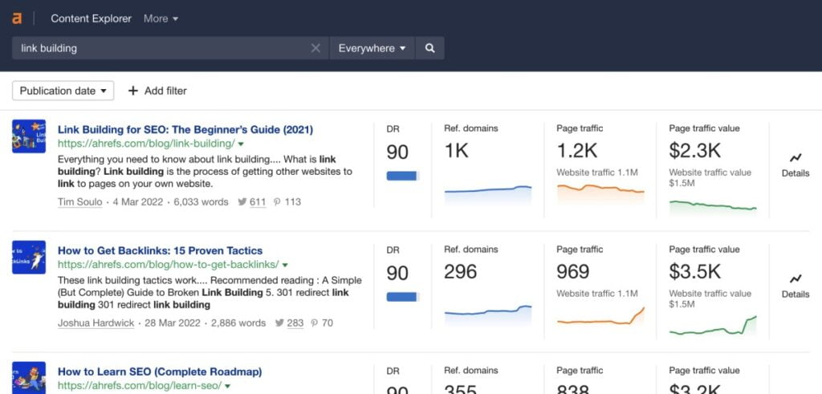Expand the ahrefs.com/blog/link-building/ URL dropdown arrow
This screenshot has height=394, width=822.
click(x=241, y=144)
